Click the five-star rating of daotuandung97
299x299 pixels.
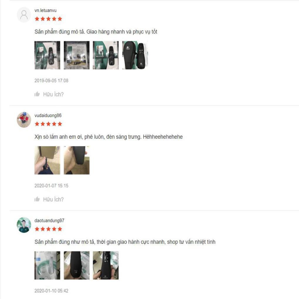[48, 229]
